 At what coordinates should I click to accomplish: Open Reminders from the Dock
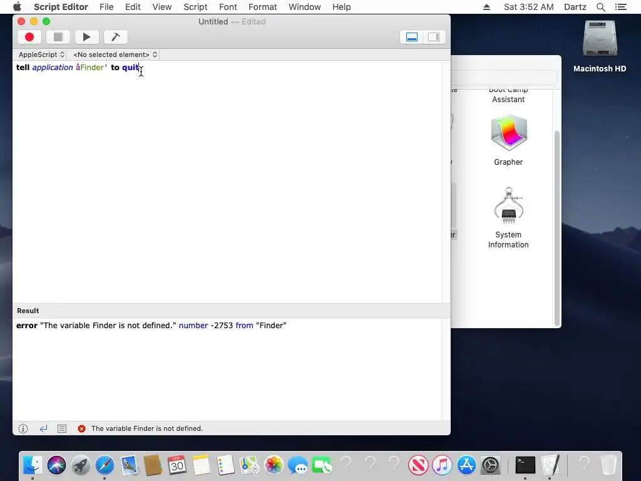click(225, 465)
